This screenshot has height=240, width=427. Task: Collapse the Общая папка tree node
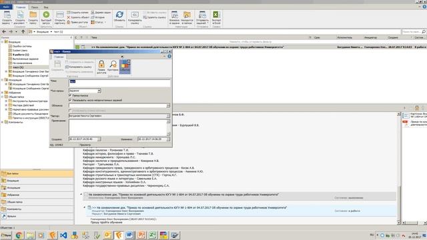point(3,97)
